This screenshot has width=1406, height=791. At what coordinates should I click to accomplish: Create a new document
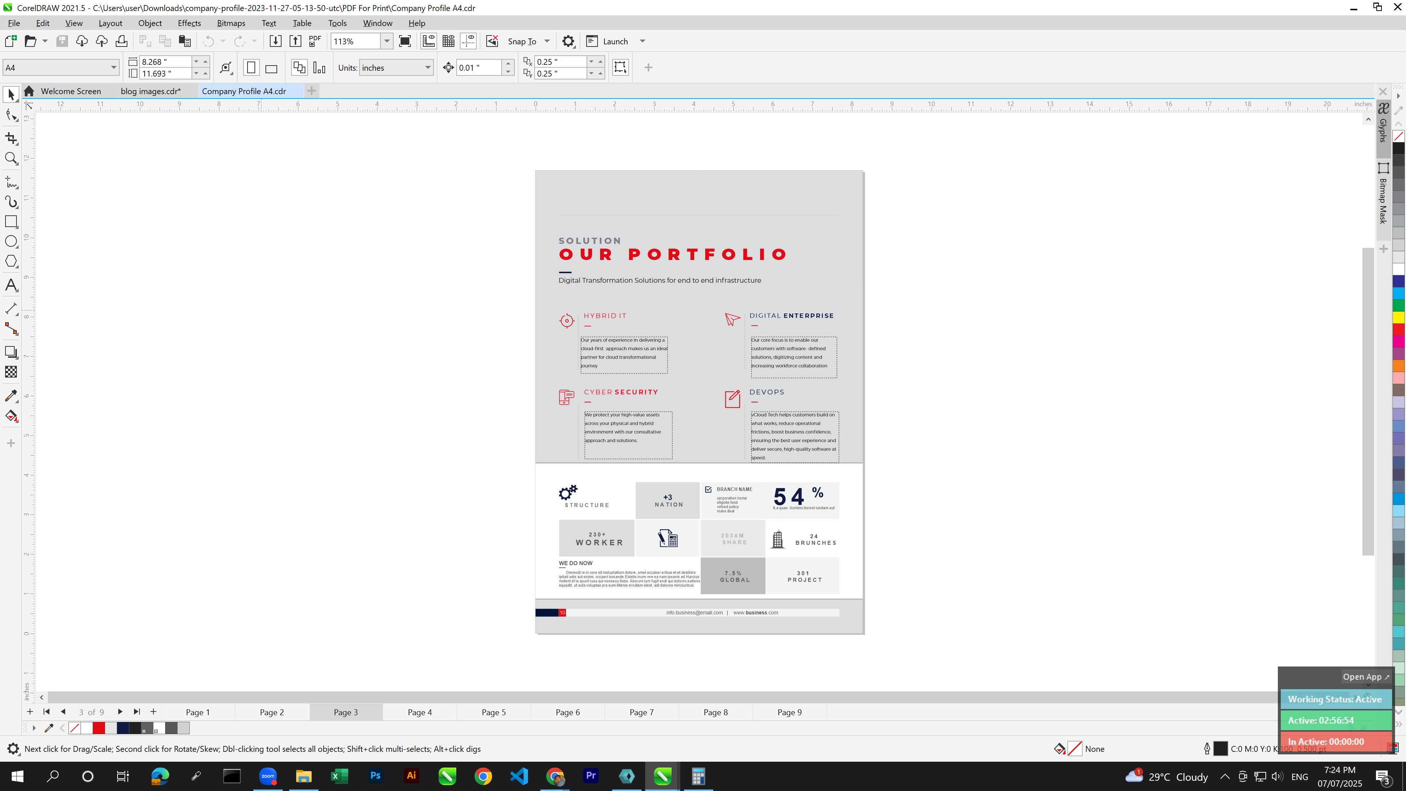click(x=10, y=41)
